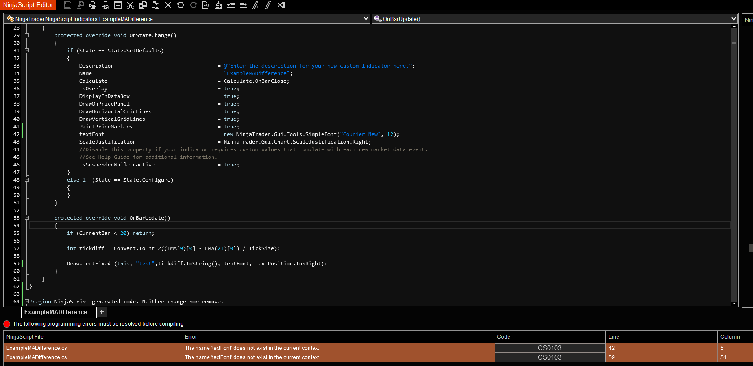The image size is (753, 366).
Task: Collapse the OnBarUpdate() method code block
Action: pyautogui.click(x=27, y=218)
